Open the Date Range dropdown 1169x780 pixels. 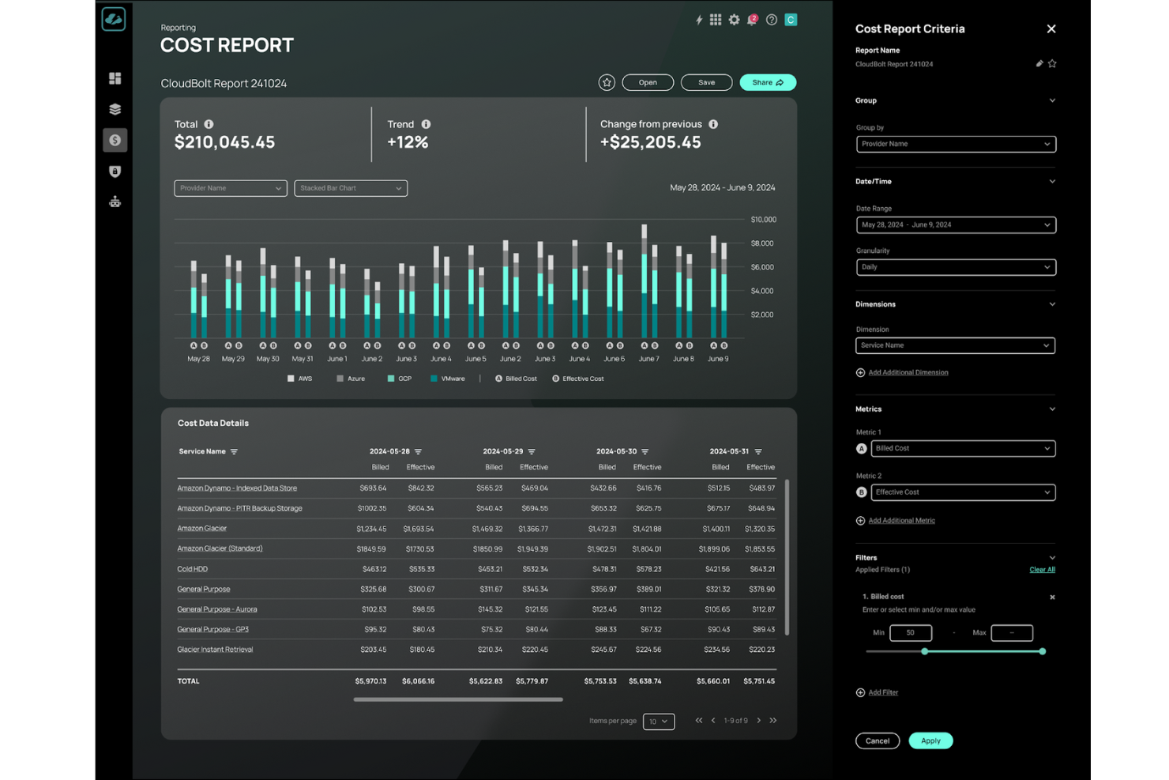click(x=956, y=225)
